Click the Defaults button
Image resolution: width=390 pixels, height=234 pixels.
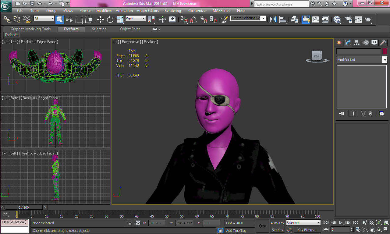point(12,35)
